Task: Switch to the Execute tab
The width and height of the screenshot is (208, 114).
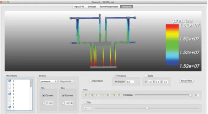Action: pos(92,7)
